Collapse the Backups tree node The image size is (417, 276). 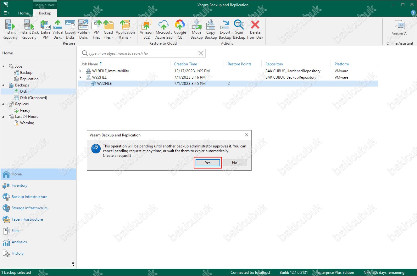(x=3, y=85)
